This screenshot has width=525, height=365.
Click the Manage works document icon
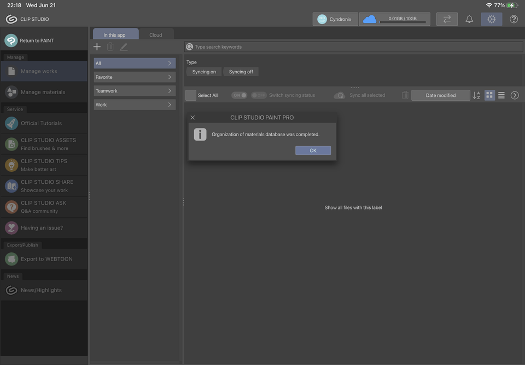[x=11, y=71]
